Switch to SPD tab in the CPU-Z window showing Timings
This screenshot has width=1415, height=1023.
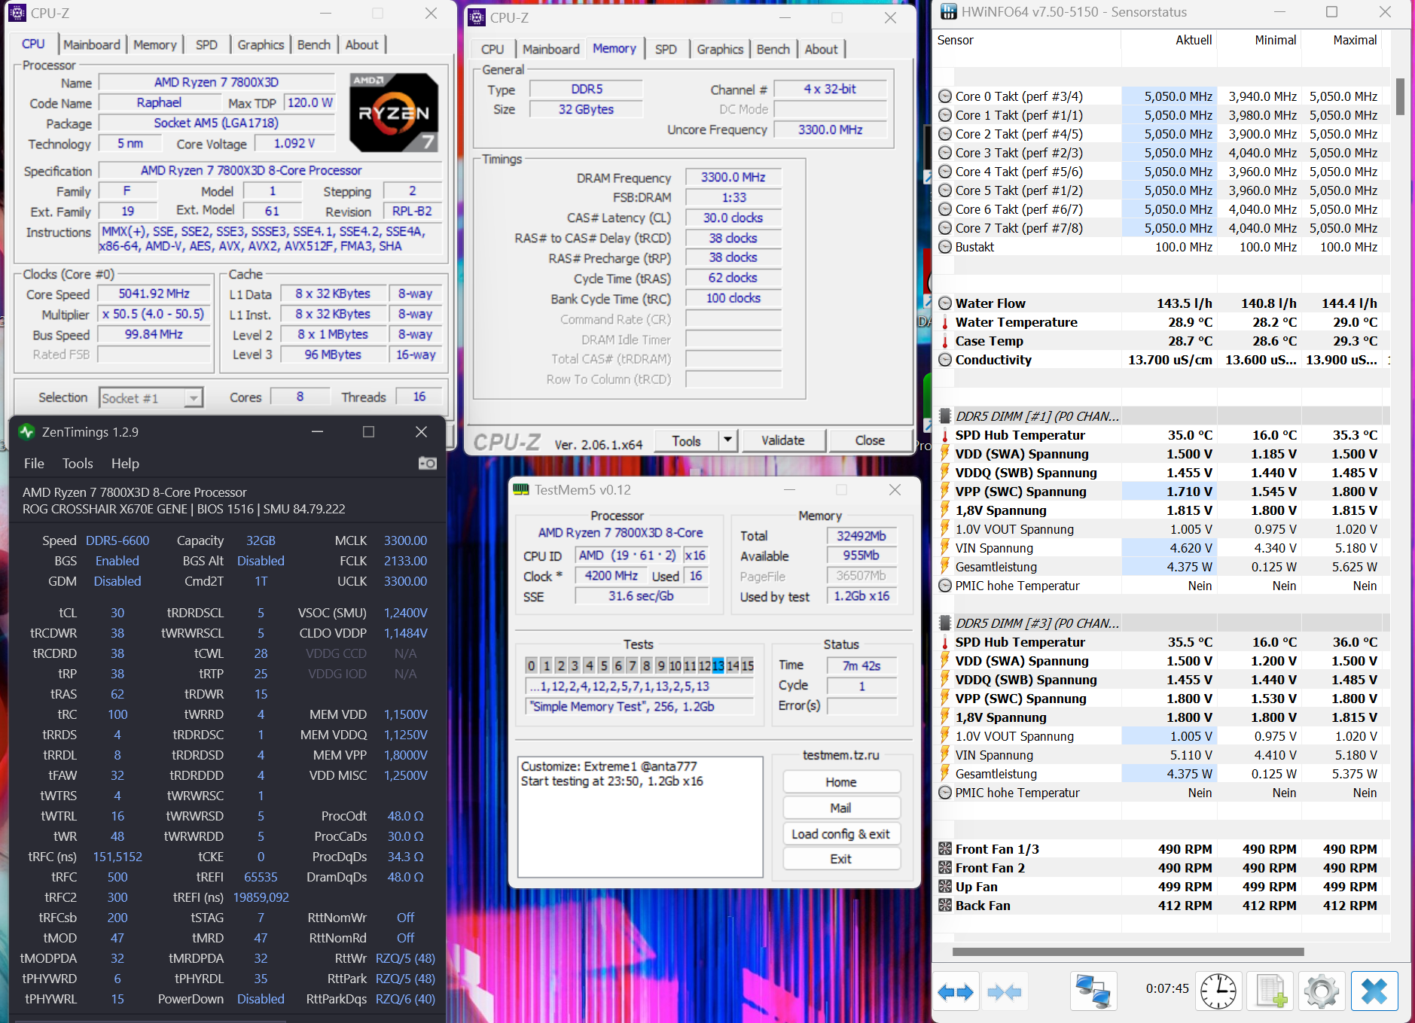coord(666,49)
